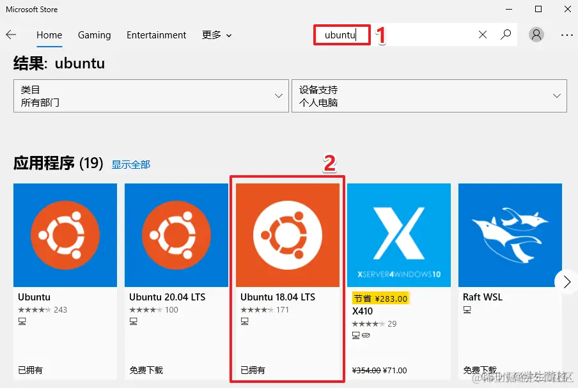This screenshot has height=388, width=578.
Task: Open the 类目 所有部门 dropdown
Action: click(x=151, y=96)
